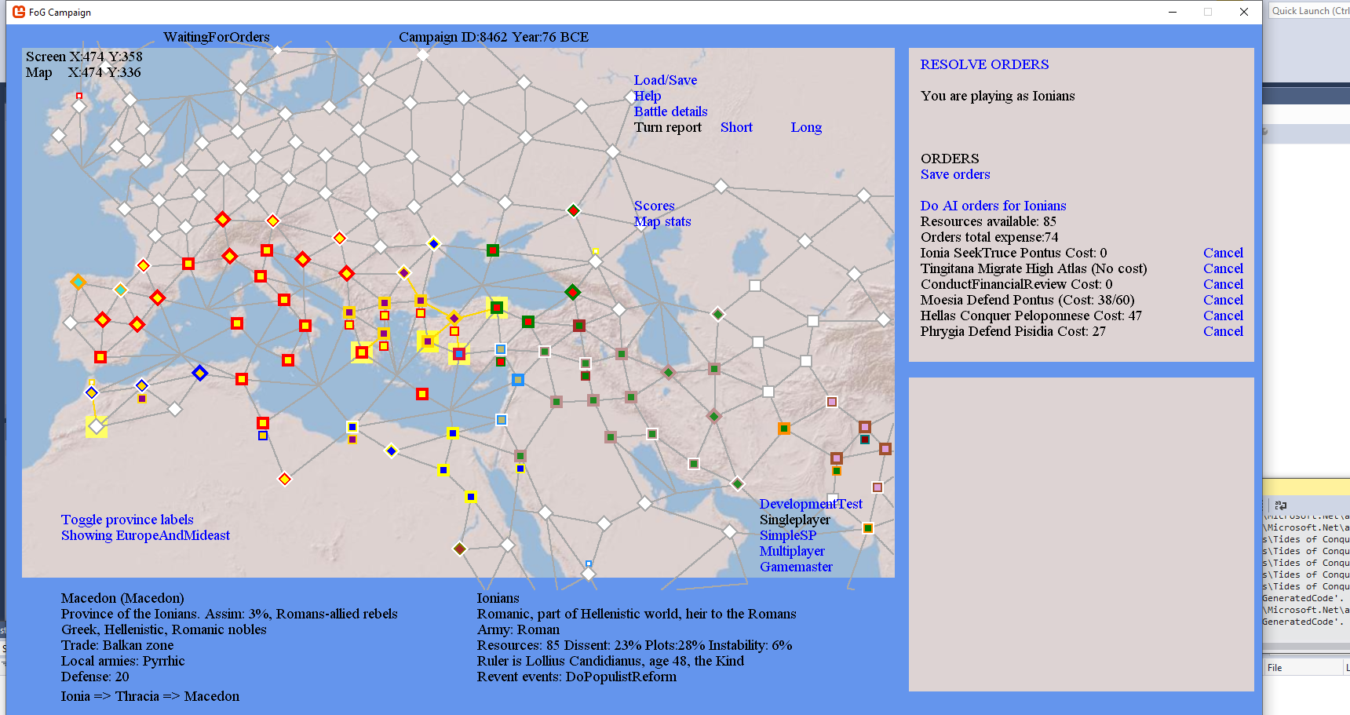Click the brown diamond province marker near Red Sea

460,548
